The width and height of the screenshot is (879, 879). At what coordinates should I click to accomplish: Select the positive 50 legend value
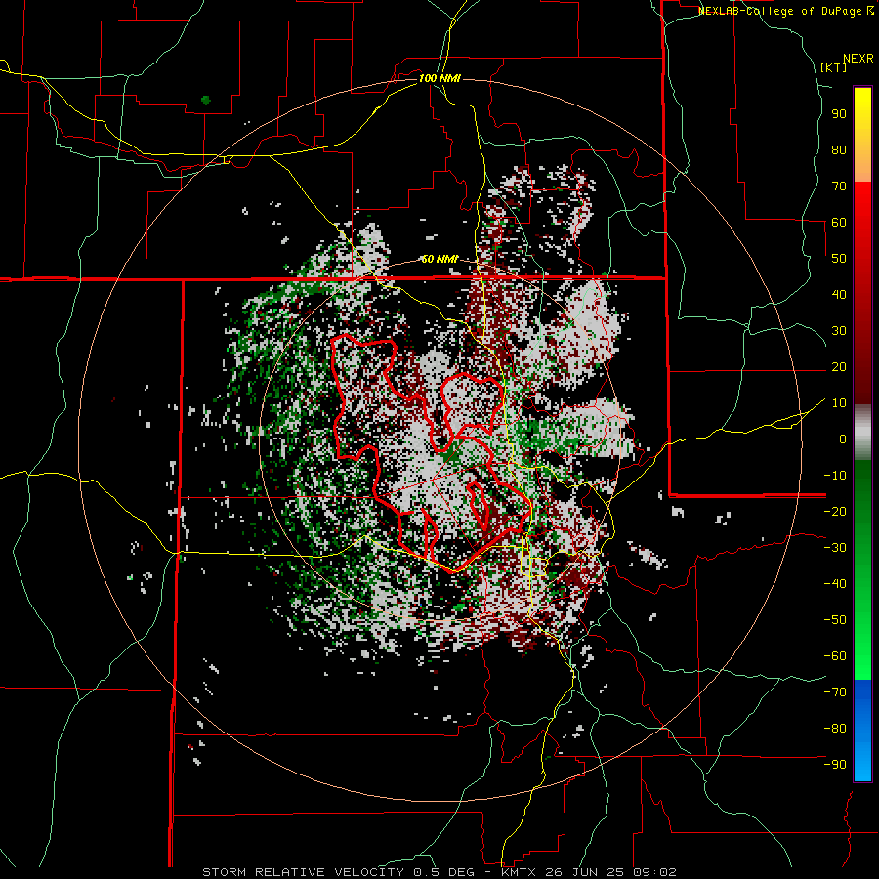pyautogui.click(x=839, y=259)
